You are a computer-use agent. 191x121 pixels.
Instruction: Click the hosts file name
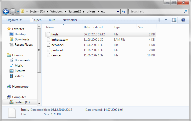55,34
